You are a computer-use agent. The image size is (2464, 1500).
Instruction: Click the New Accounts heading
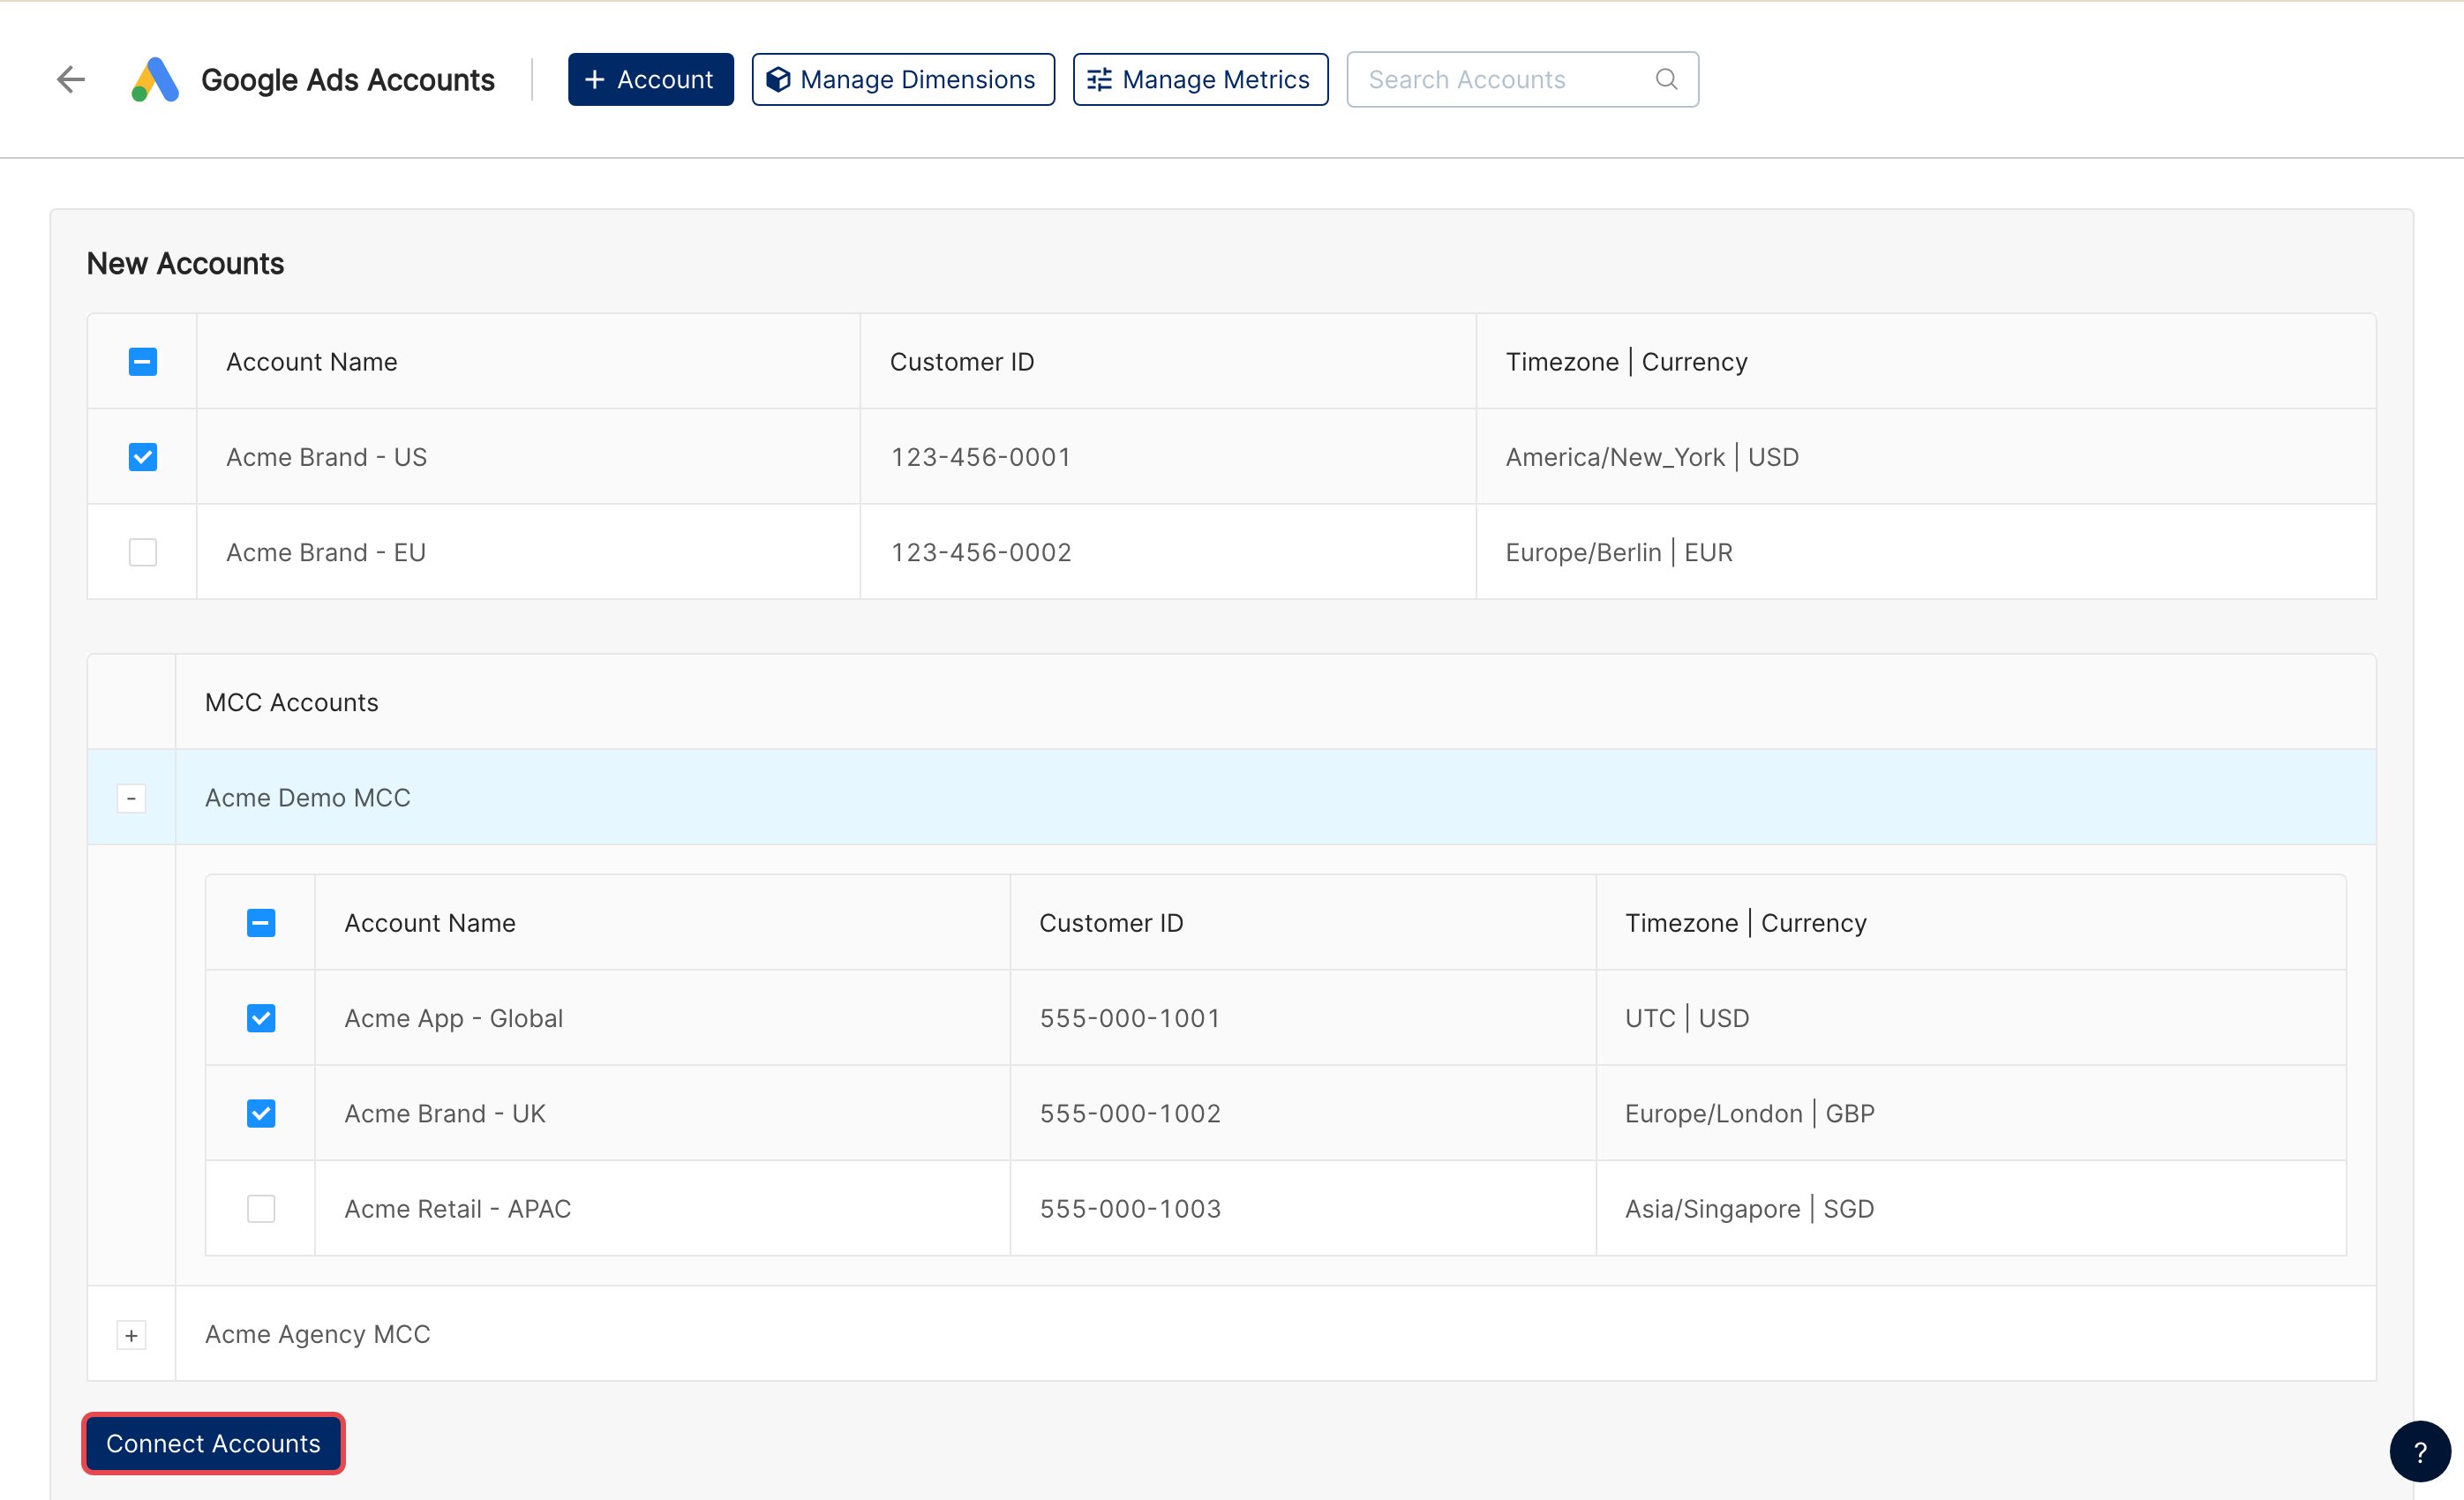point(185,263)
